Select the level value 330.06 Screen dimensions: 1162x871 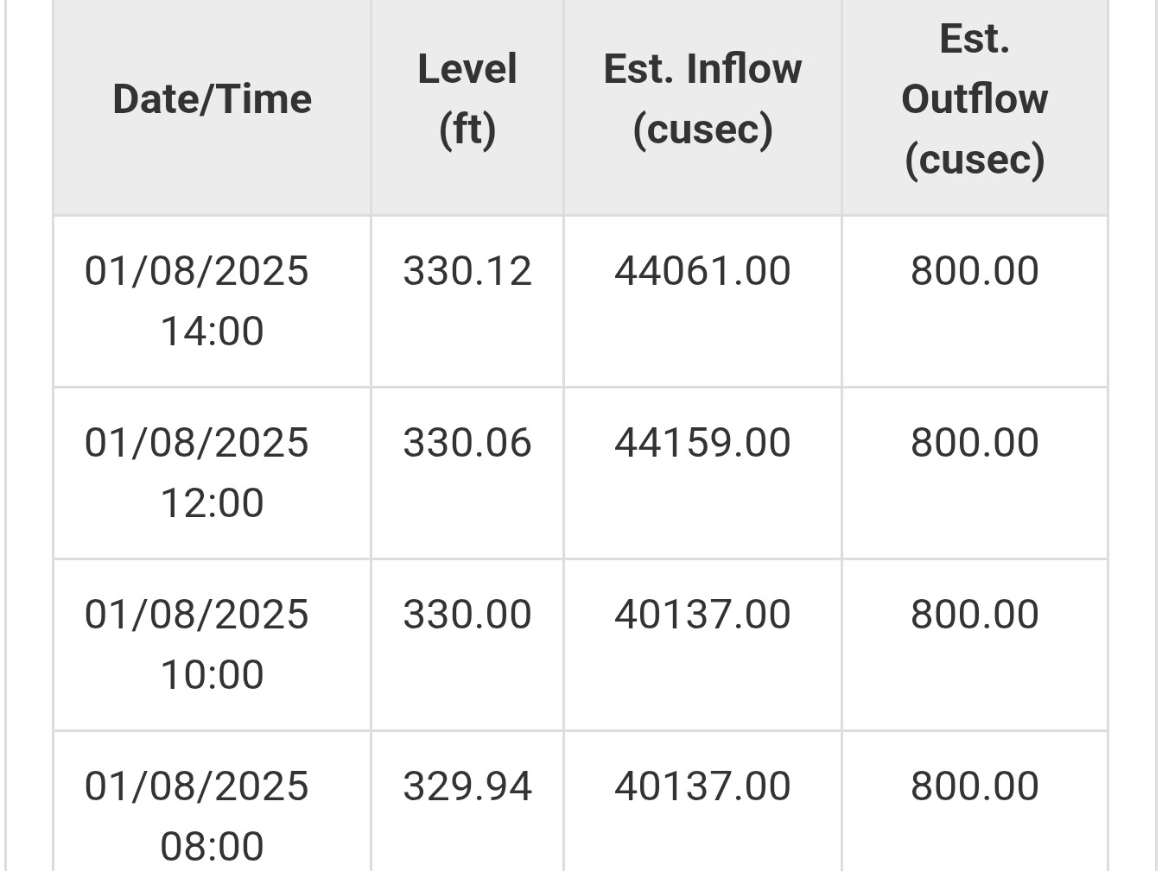[467, 443]
